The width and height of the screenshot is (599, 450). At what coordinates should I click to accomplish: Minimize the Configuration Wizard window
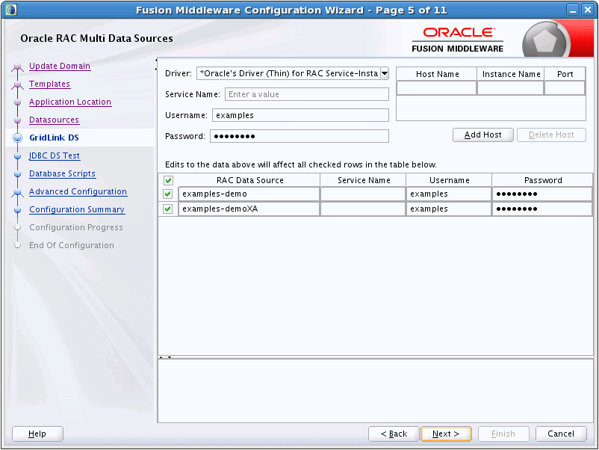click(573, 10)
